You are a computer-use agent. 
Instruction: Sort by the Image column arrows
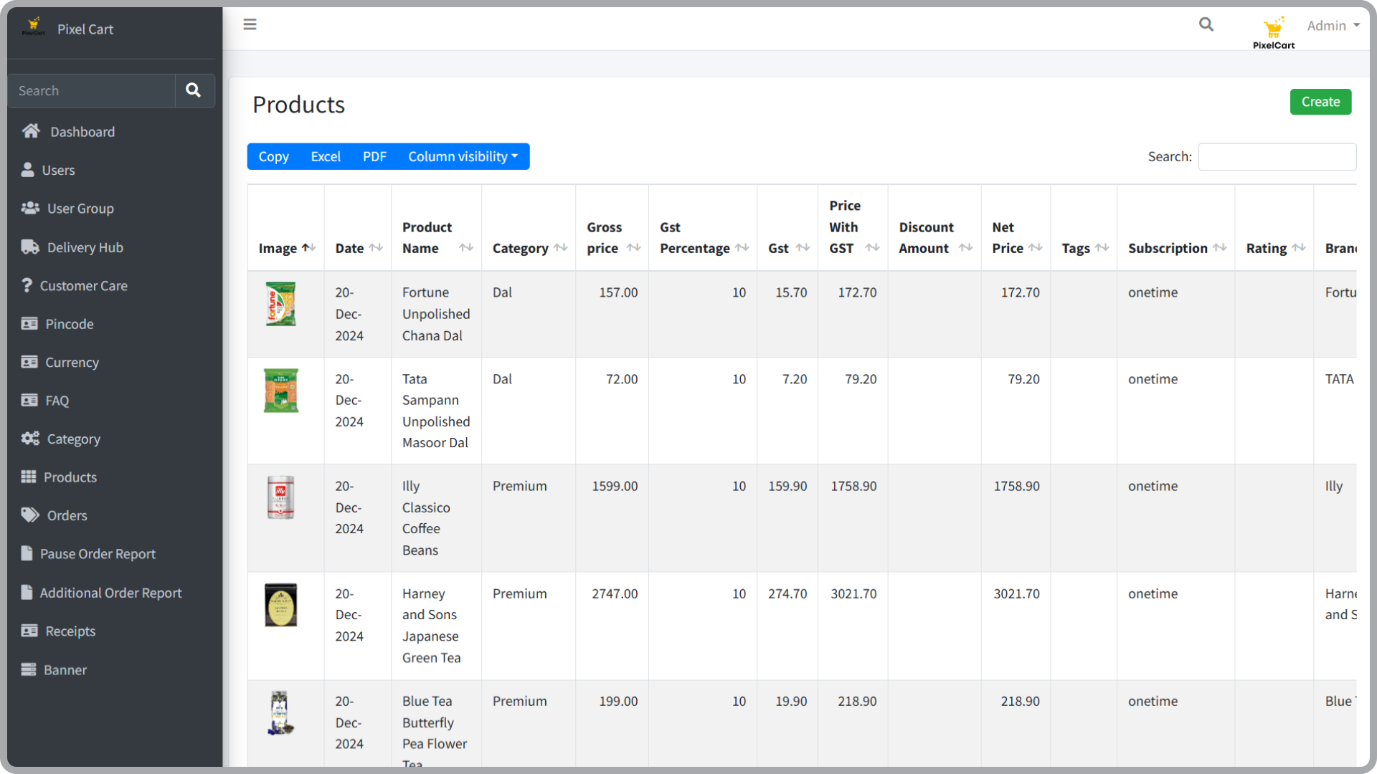pos(309,247)
